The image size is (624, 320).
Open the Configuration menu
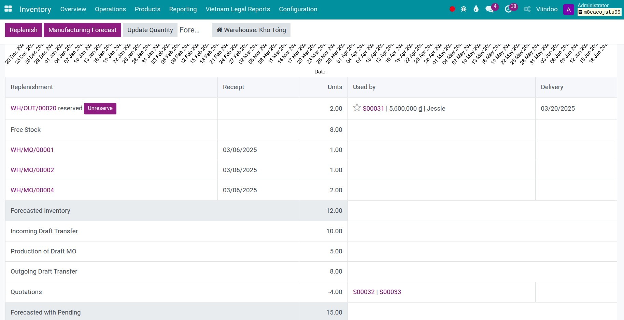click(x=298, y=9)
